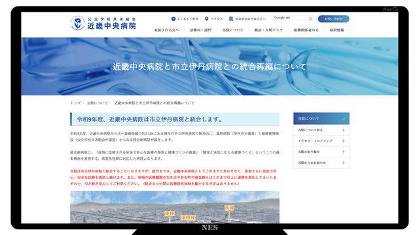Image resolution: width=419 pixels, height=235 pixels.
Task: Focus the Google custom search field
Action: (290, 18)
